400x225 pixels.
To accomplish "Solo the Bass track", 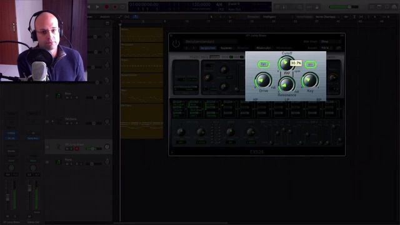I will pyautogui.click(x=71, y=97).
